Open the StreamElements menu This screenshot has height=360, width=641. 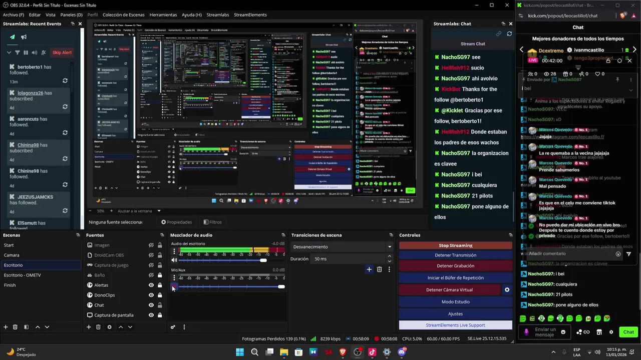point(250,15)
